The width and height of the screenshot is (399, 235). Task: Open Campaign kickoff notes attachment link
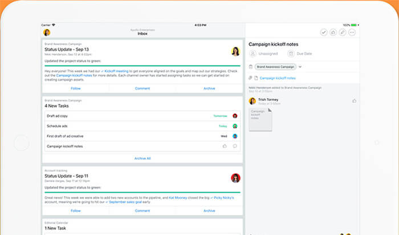pos(278,78)
